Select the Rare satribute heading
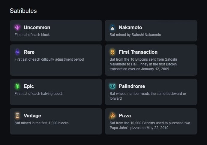Screen dimensions: 207x145 click(29, 52)
